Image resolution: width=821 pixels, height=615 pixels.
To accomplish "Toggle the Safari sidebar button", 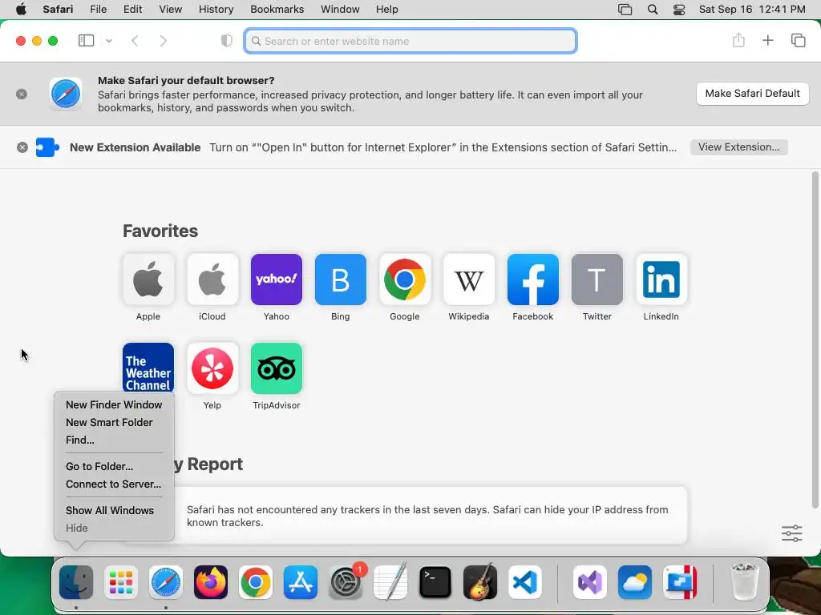I will (x=86, y=41).
